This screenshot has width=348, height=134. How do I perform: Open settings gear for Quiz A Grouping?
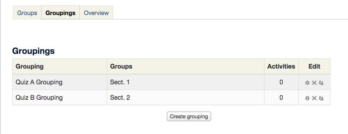click(x=307, y=83)
